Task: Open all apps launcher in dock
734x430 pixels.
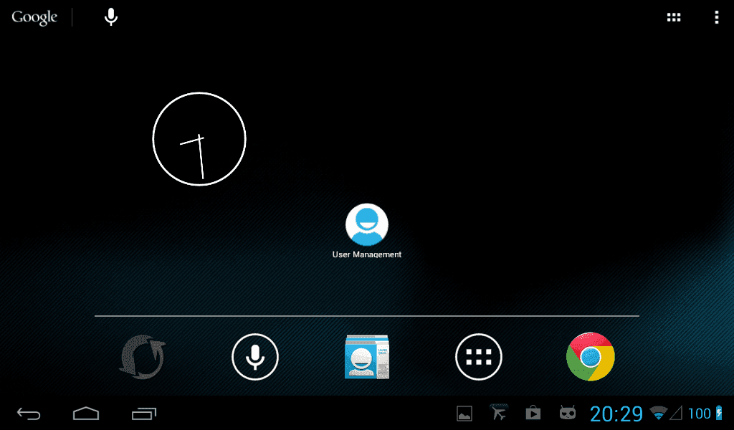Action: click(478, 357)
